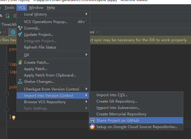This screenshot has width=191, height=139.
Task: Open VCS Operations Popup
Action: pos(53,22)
